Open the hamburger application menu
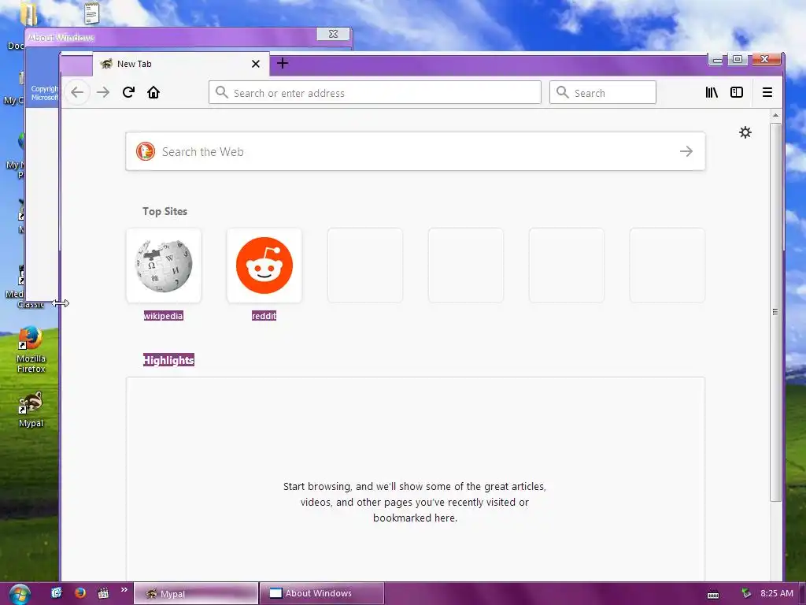806x605 pixels. pos(767,93)
